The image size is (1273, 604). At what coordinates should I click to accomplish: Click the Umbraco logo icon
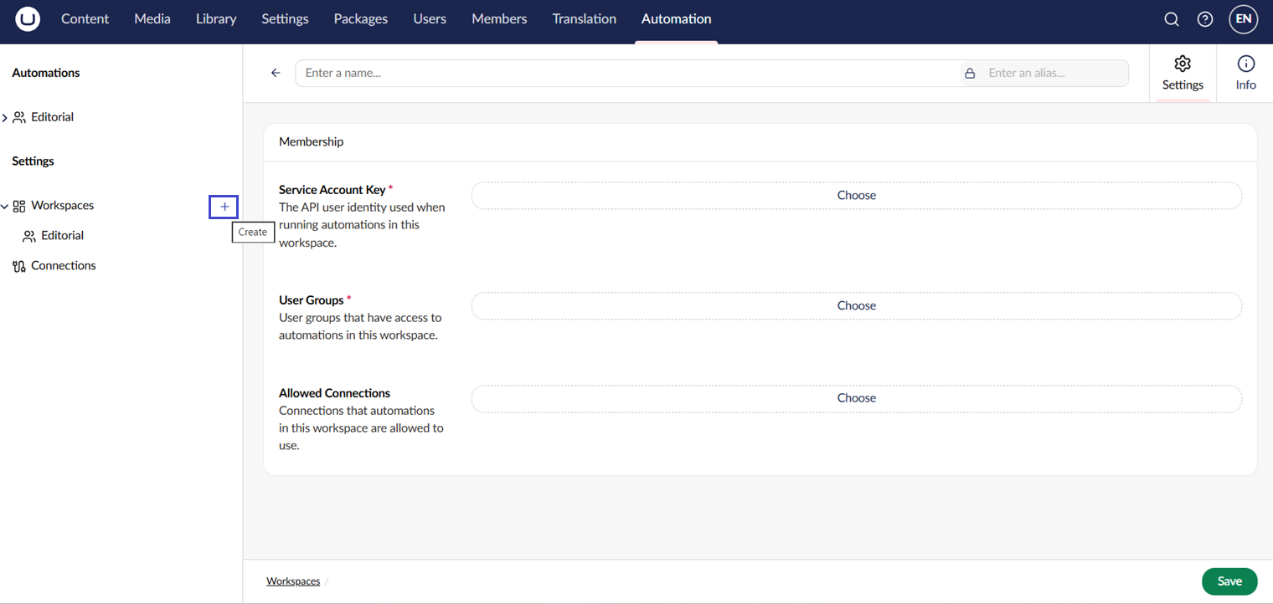coord(28,18)
